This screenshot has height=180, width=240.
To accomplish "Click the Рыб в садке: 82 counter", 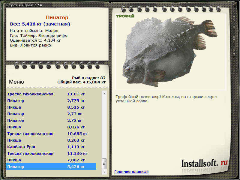I will coord(89,78).
